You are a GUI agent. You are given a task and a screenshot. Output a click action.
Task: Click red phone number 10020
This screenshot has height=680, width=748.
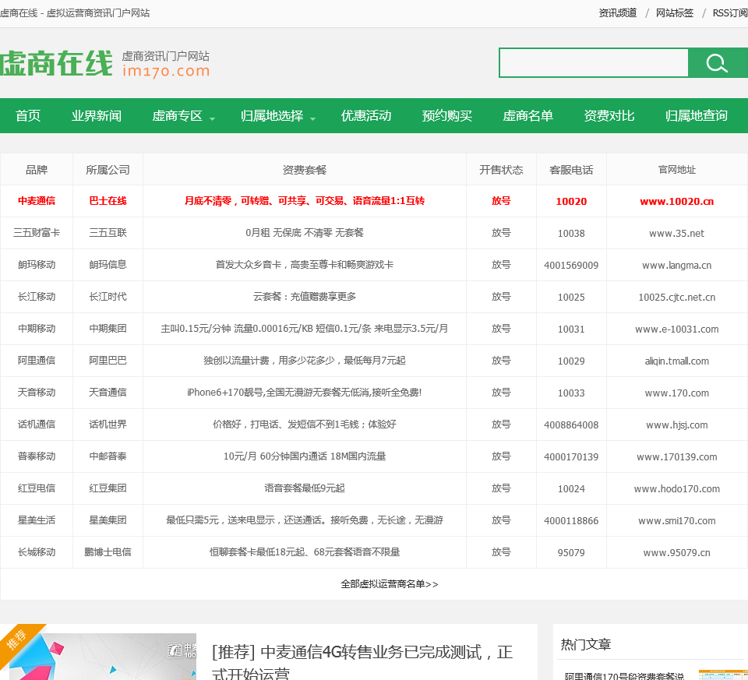[571, 201]
